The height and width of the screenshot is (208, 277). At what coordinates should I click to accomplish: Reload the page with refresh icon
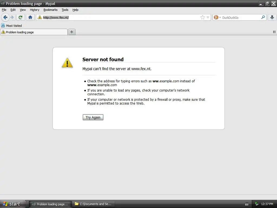point(20,17)
